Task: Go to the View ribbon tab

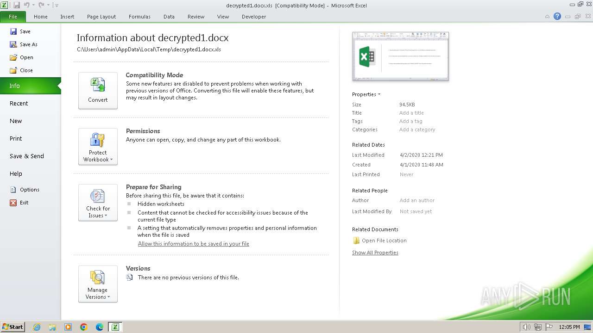Action: (223, 17)
